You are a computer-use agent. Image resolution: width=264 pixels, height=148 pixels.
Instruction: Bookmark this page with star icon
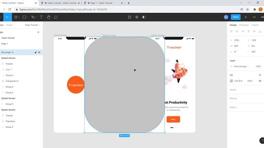(247, 9)
